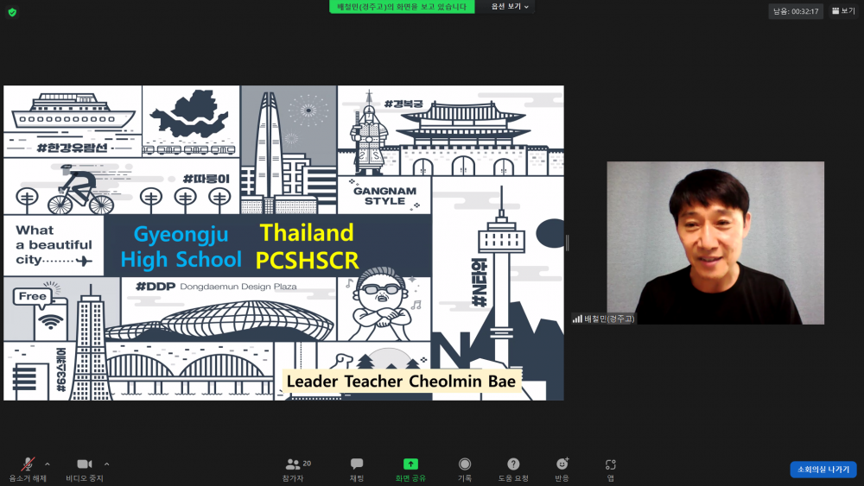Start screen share (화면 공유)
Viewport: 864px width, 486px height.
click(410, 470)
